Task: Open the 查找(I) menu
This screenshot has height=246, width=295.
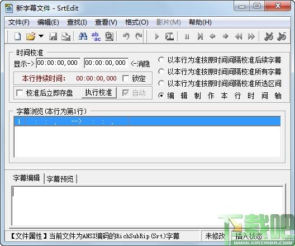Action: [77, 22]
